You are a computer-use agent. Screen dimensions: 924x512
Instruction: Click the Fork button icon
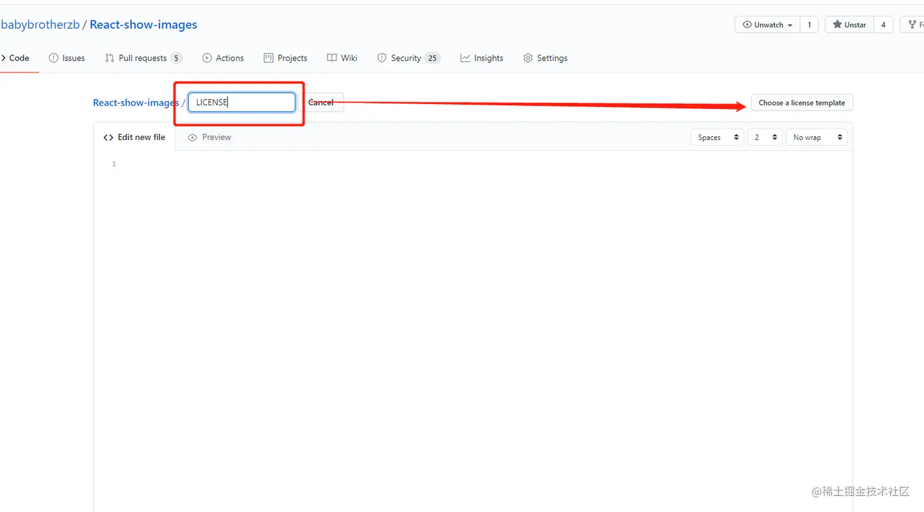[x=912, y=24]
